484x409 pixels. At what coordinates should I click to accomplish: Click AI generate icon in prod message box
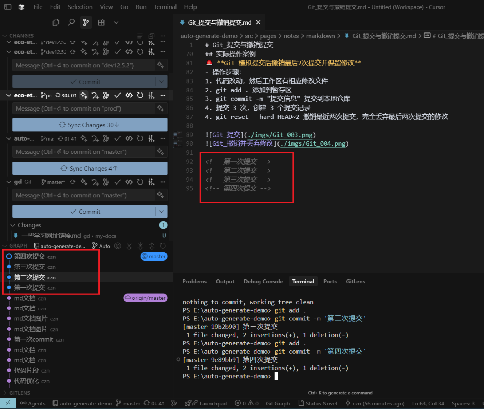point(160,108)
